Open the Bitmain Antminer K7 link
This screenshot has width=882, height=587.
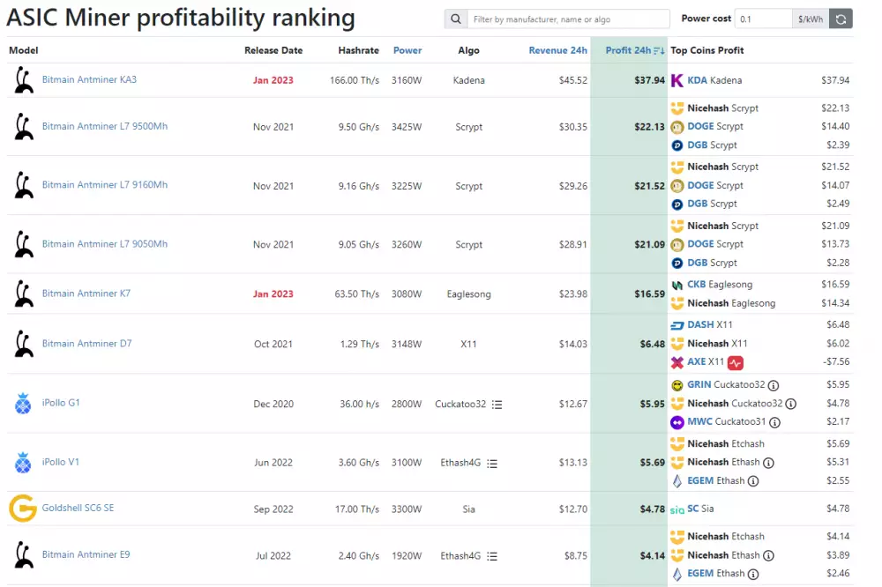pyautogui.click(x=86, y=293)
